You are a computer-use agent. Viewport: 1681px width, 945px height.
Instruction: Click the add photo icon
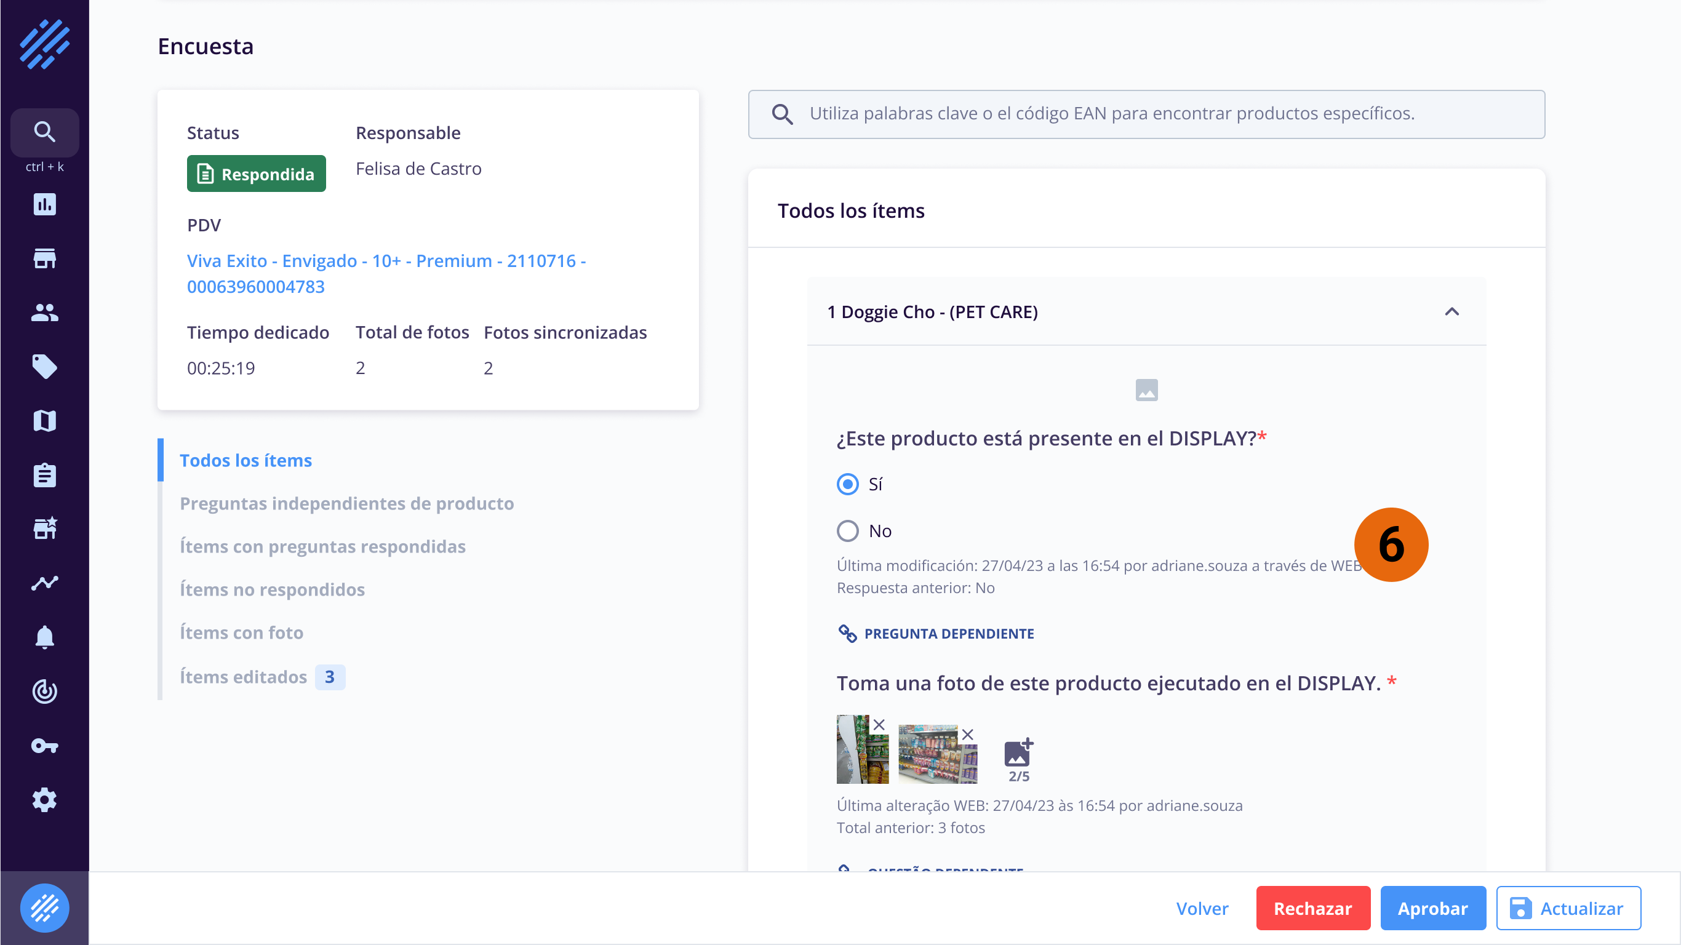pyautogui.click(x=1018, y=754)
